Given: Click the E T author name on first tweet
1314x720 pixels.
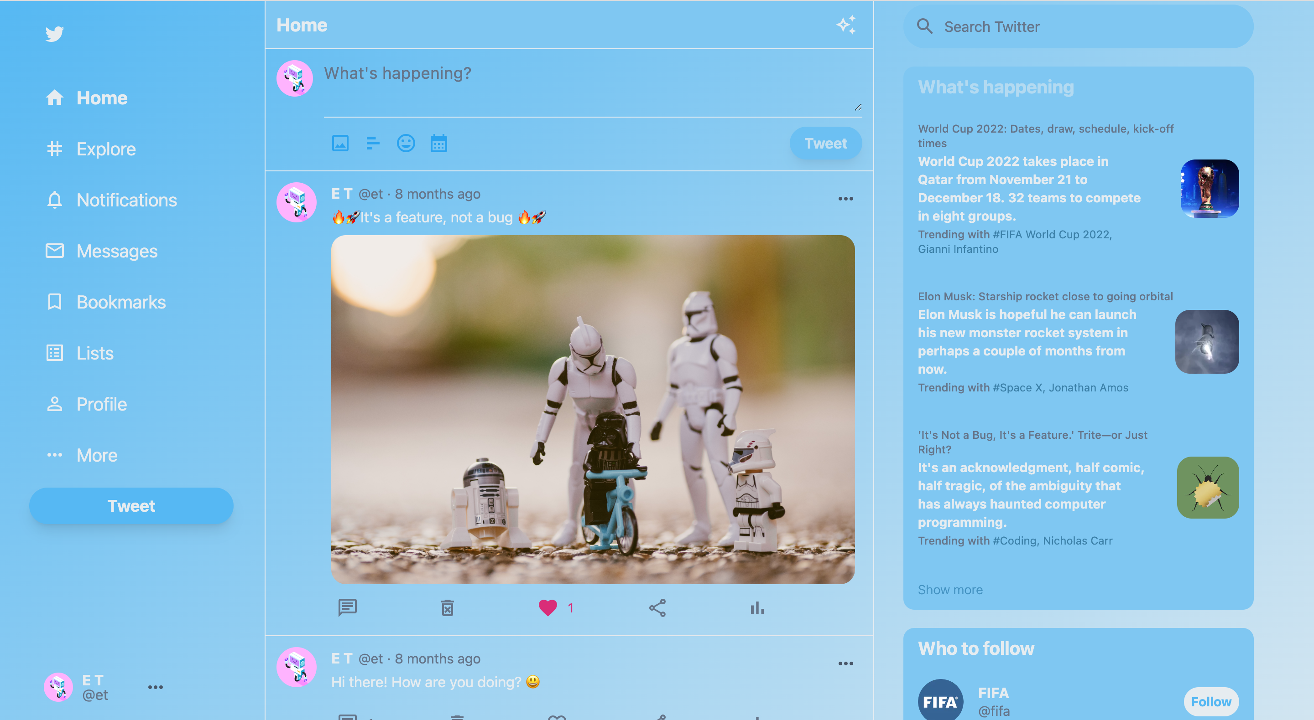Looking at the screenshot, I should tap(342, 194).
